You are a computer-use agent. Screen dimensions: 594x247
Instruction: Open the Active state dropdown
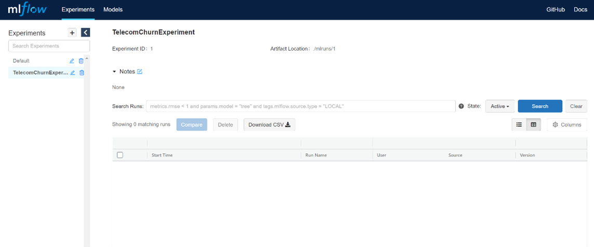pyautogui.click(x=500, y=107)
